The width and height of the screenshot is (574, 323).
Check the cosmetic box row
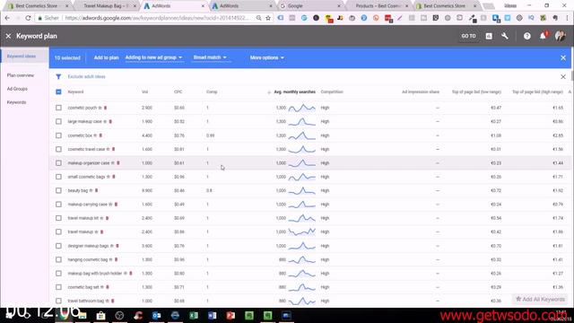pyautogui.click(x=58, y=135)
